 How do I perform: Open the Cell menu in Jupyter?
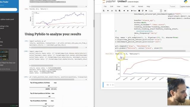click(133, 7)
